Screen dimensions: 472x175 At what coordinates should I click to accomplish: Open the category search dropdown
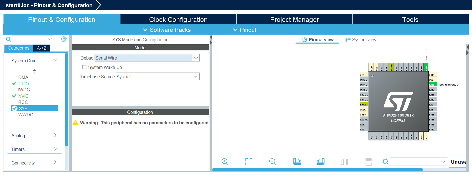point(50,39)
